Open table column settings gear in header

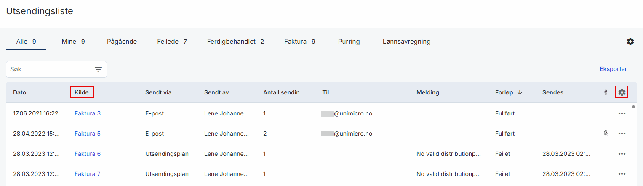(622, 92)
